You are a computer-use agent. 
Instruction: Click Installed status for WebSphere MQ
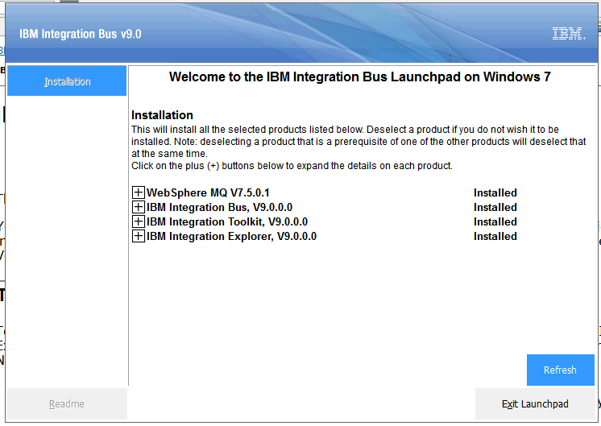495,192
